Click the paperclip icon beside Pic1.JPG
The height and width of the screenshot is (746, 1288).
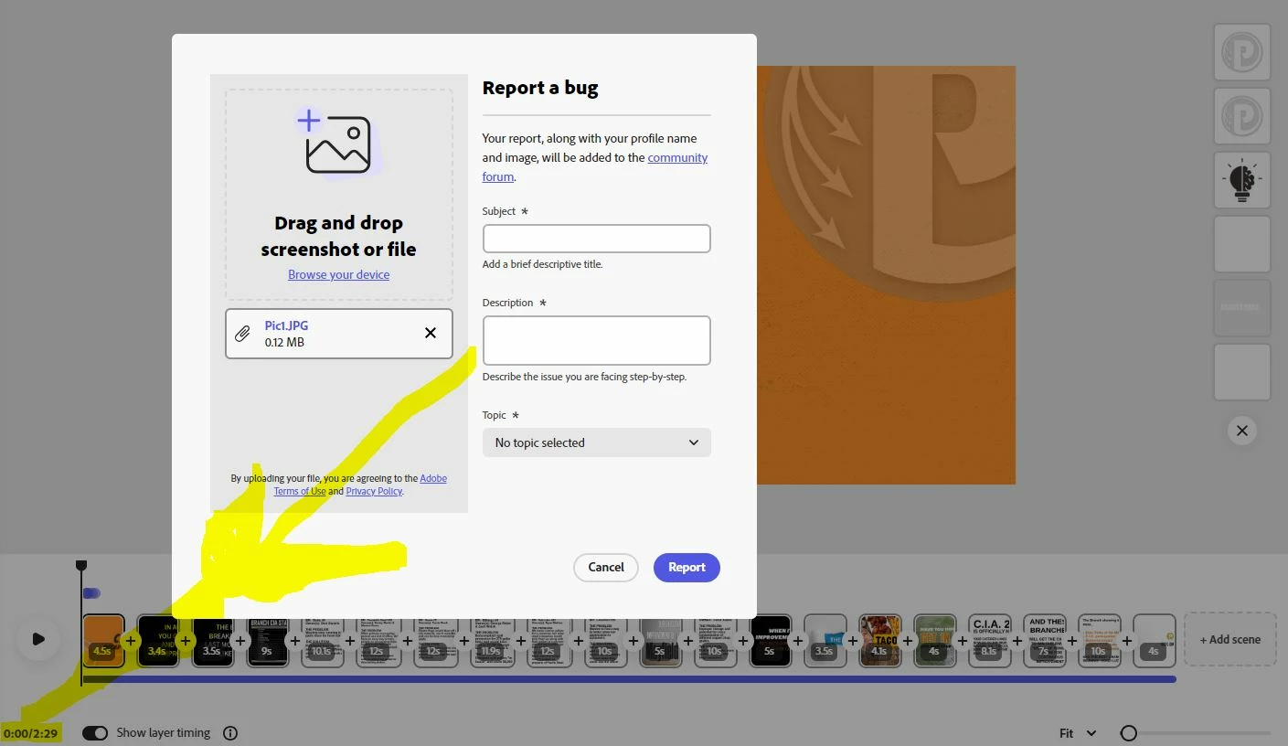coord(242,334)
